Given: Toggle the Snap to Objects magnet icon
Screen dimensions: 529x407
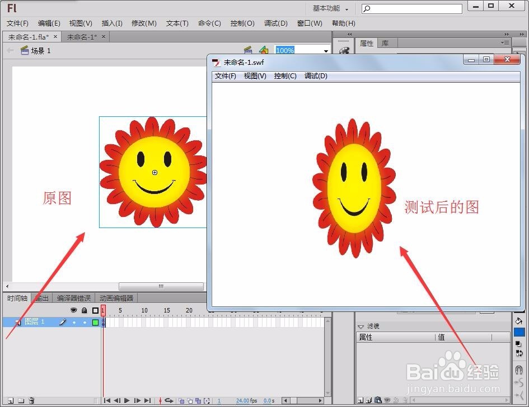Looking at the screenshot, I should (x=519, y=370).
